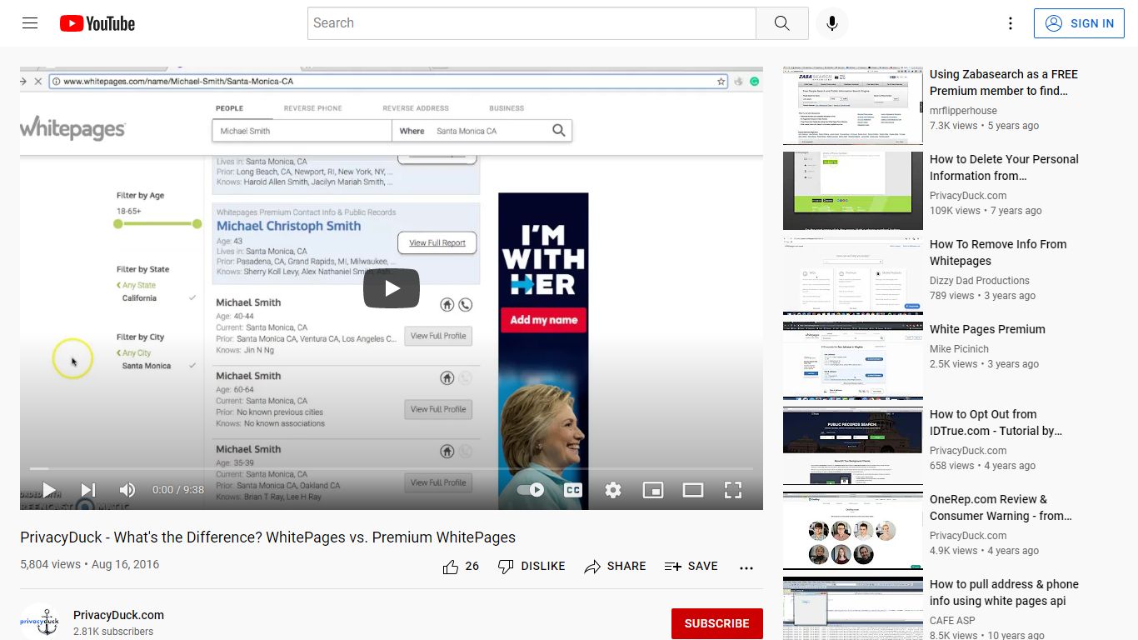Go to YouTube home via logo

[97, 23]
